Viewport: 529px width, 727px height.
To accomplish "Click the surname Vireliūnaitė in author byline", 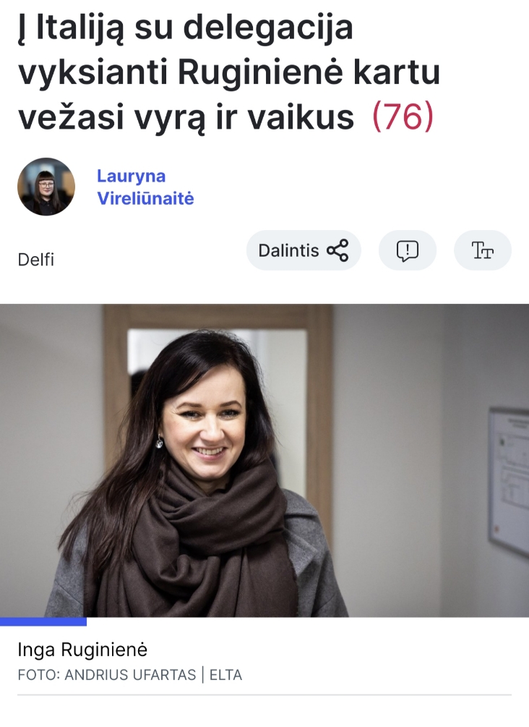I will coord(145,198).
